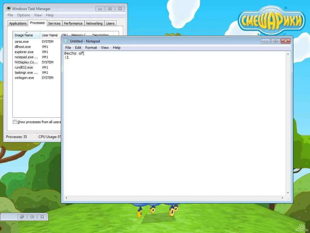
Task: Switch to the Services tab
Action: [x=54, y=23]
